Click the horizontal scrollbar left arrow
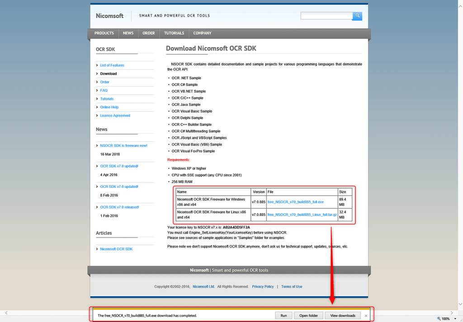Viewport: 463px width, 322px height. point(6,313)
